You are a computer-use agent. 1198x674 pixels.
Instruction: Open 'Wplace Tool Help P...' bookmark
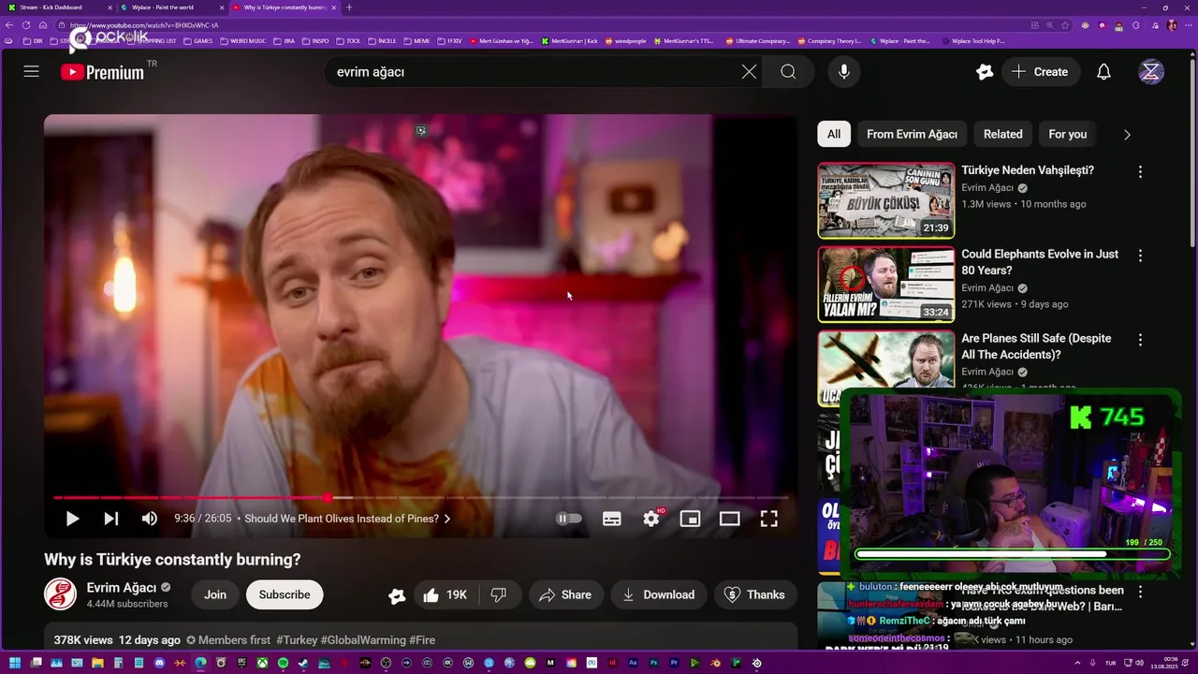click(973, 41)
